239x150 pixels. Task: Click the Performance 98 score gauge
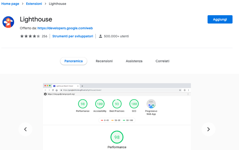83,104
